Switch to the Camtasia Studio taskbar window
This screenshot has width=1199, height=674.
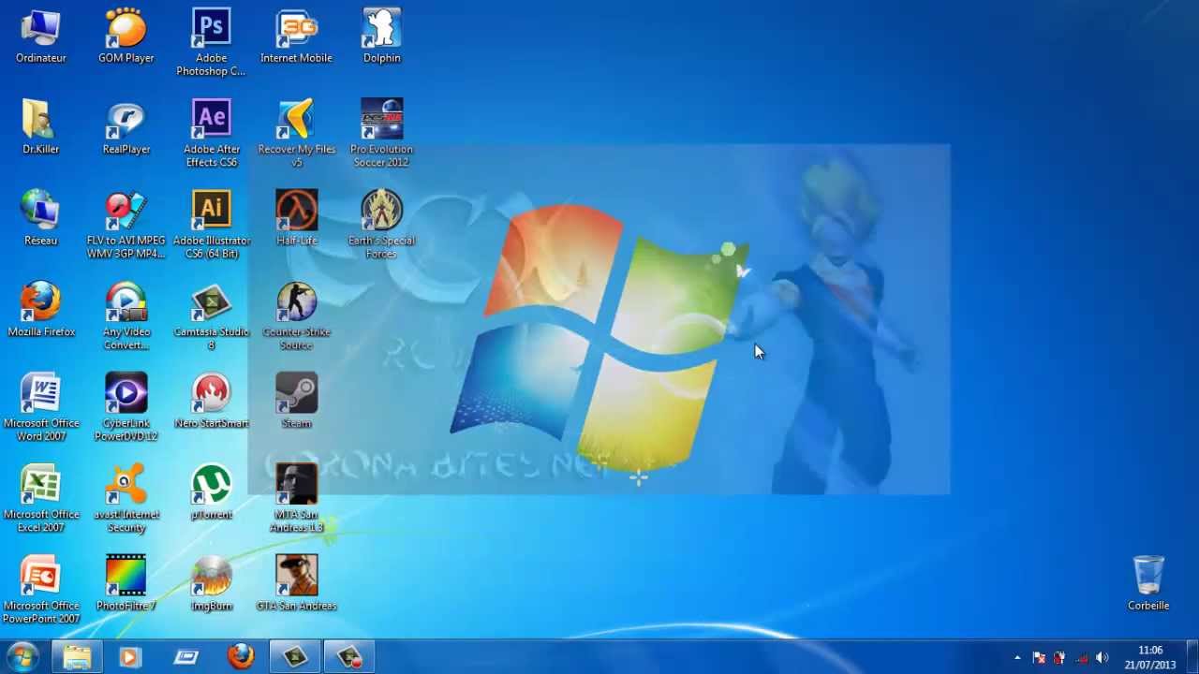tap(295, 657)
